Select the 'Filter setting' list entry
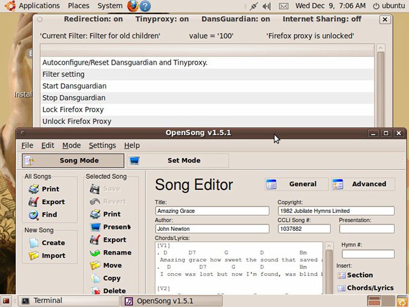This screenshot has width=409, height=307. [x=207, y=74]
